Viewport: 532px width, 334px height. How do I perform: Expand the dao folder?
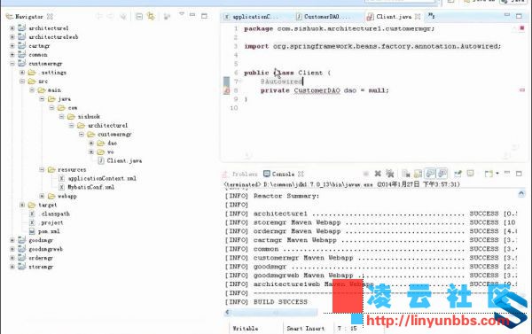pos(91,144)
